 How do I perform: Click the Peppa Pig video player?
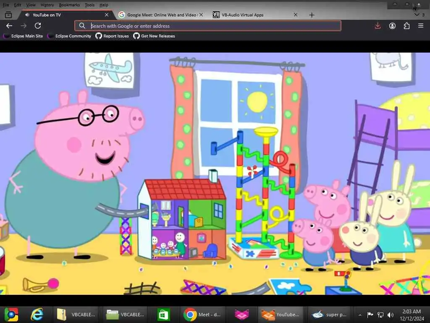[215, 174]
